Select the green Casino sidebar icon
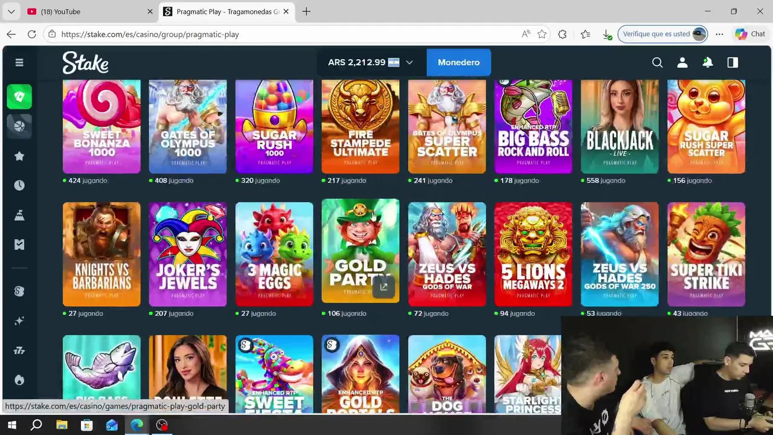The width and height of the screenshot is (773, 435). pos(19,97)
